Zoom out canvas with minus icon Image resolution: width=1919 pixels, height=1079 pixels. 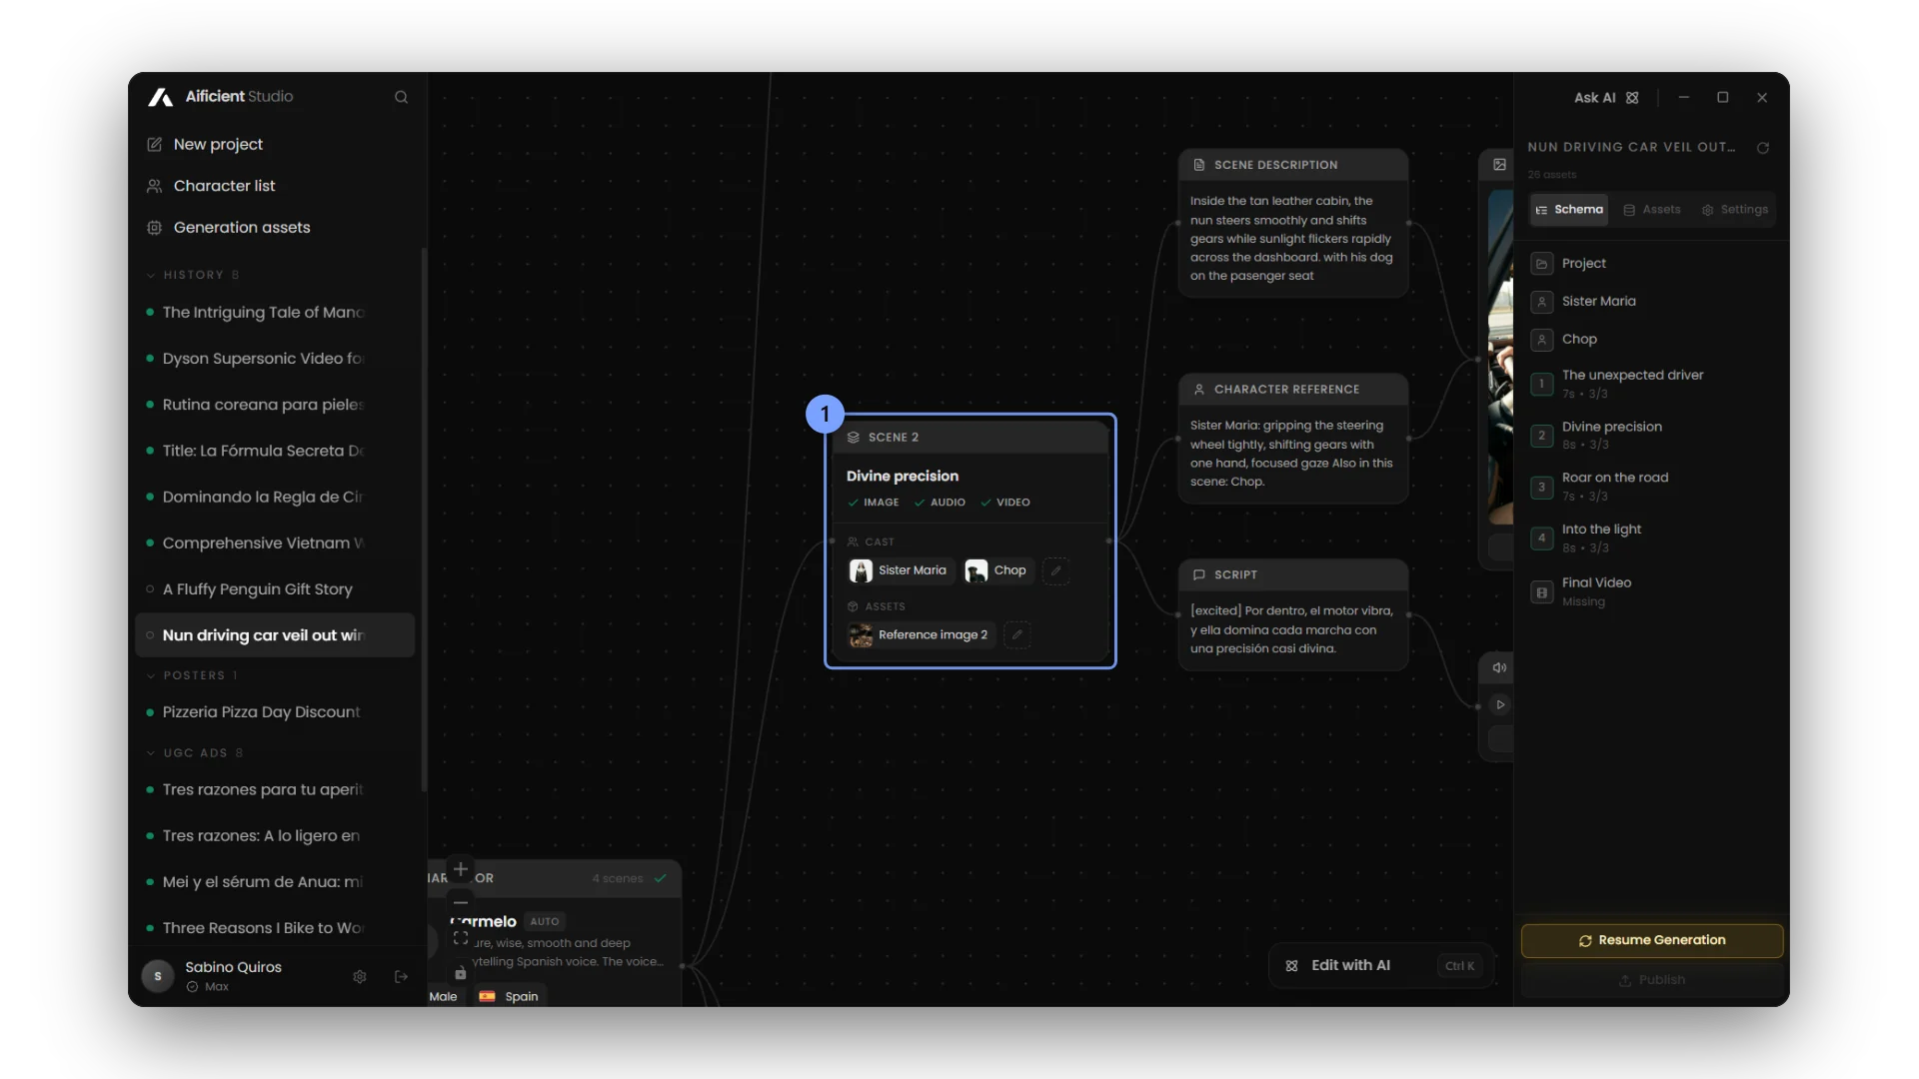[x=461, y=903]
